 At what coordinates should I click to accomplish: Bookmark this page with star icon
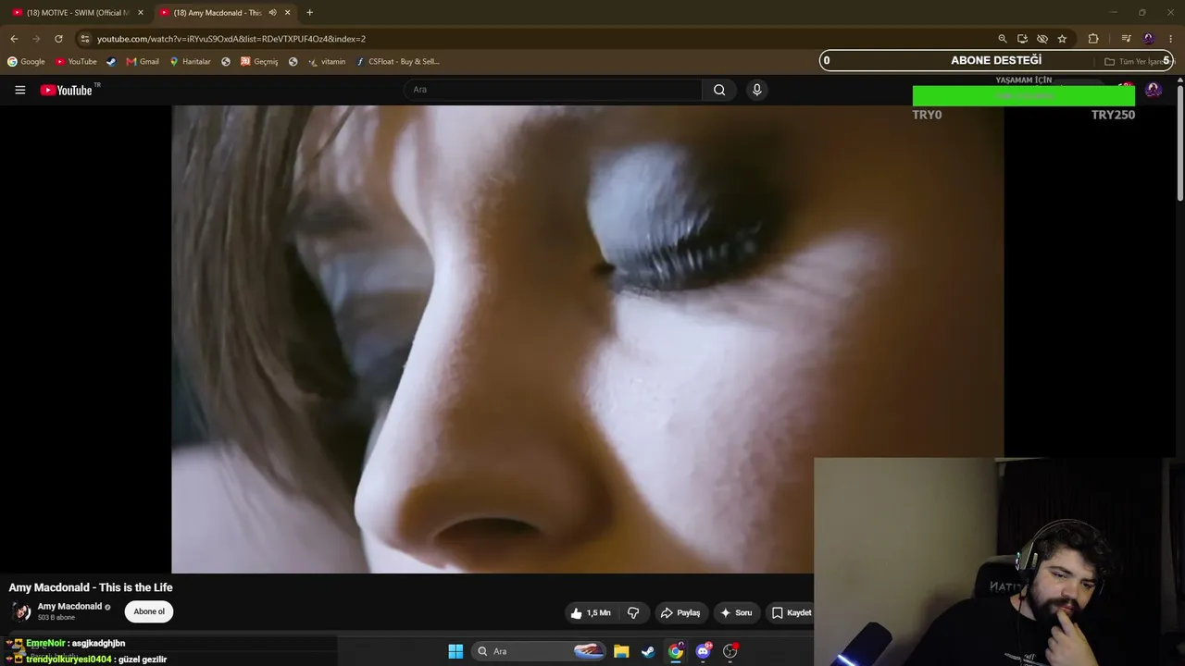[x=1062, y=39]
